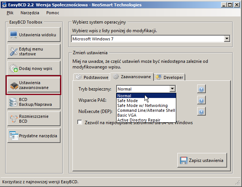This screenshot has height=187, width=242.
Task: Click the Tryb bezpieczny dropdown arrow
Action: (x=173, y=89)
